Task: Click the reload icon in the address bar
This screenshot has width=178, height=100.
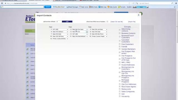Action: click(133, 3)
